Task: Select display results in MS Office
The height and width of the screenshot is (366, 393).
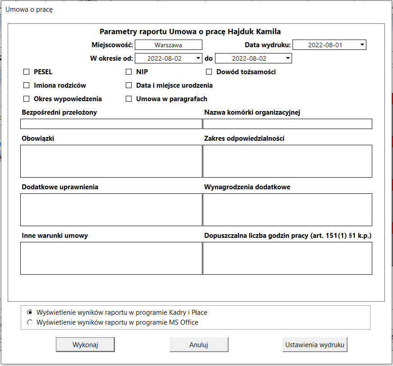Action: (30, 322)
